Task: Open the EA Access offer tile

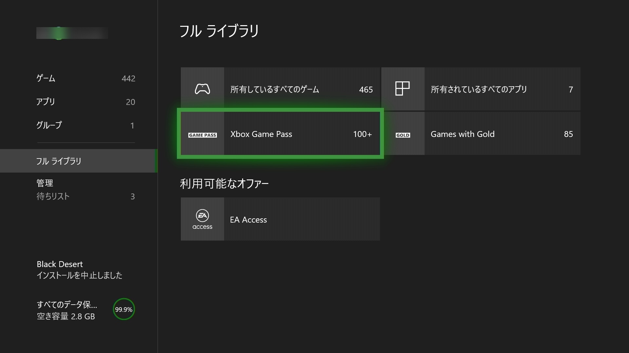Action: 301,219
